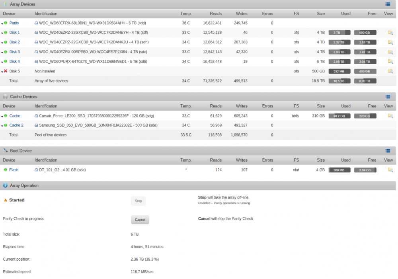Screen dimensions: 398x279
Task: Click Disk 1 used space bar 3 TB
Action: click(339, 33)
